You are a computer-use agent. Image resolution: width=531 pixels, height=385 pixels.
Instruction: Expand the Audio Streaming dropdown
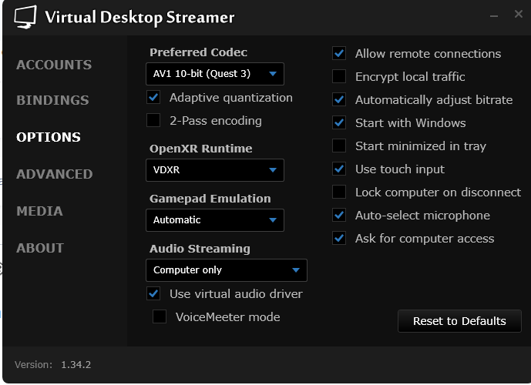(226, 270)
